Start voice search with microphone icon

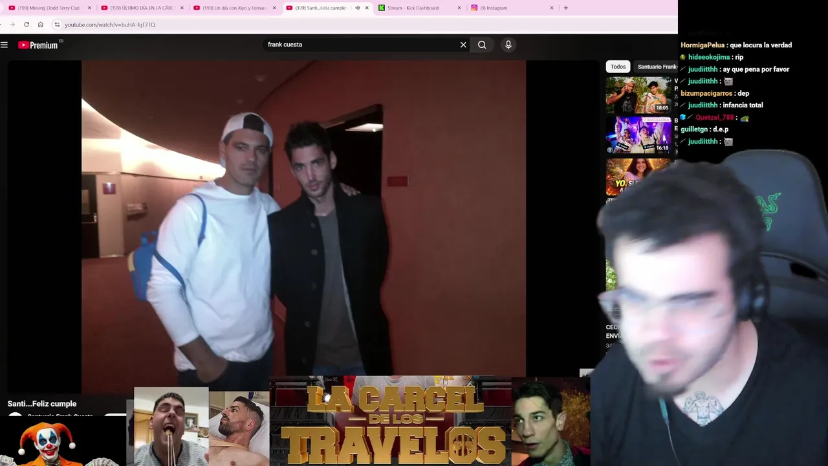(508, 45)
